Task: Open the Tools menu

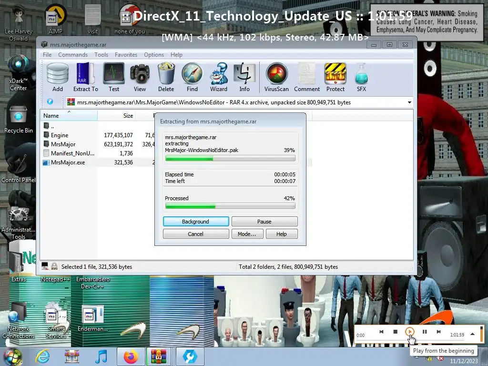Action: (101, 55)
